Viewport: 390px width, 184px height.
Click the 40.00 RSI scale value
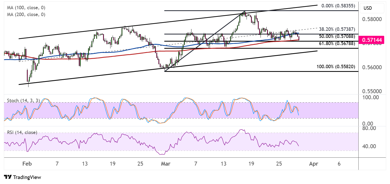point(369,146)
